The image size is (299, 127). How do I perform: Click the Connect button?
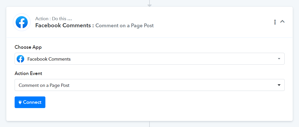30,102
